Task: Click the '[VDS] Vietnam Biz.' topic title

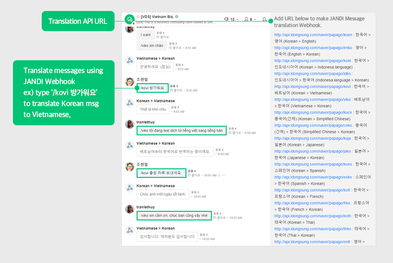Action: [157, 17]
